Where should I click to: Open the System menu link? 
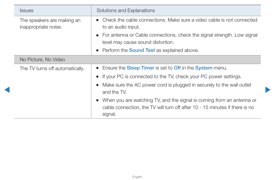204,68
